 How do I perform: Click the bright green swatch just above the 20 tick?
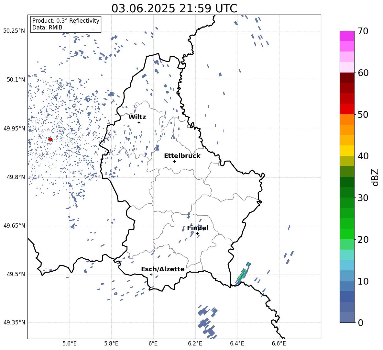point(347,234)
